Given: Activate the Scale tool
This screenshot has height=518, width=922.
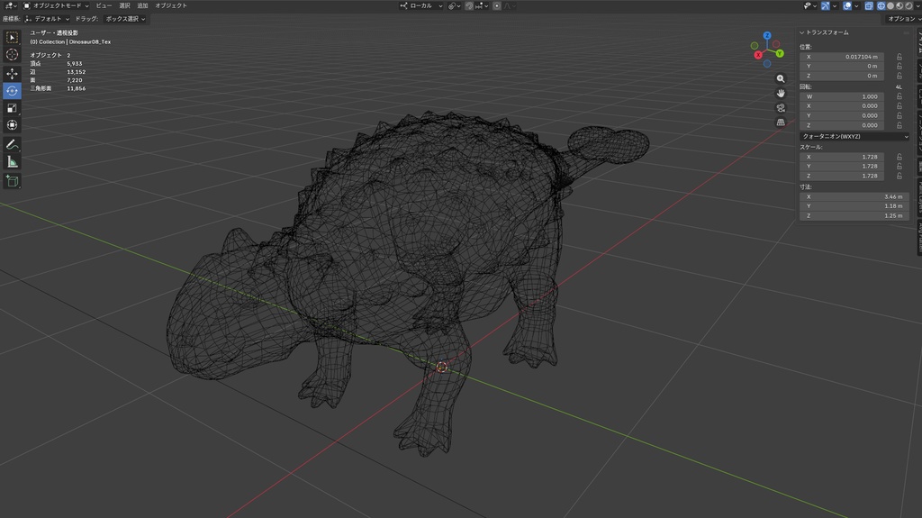Looking at the screenshot, I should (x=12, y=108).
